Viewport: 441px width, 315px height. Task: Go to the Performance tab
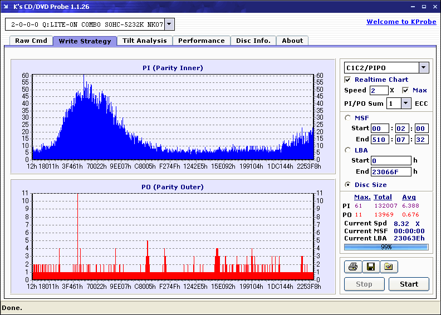[x=202, y=41]
